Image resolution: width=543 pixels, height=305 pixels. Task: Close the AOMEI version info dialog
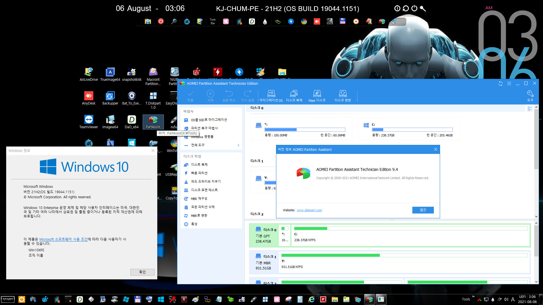coord(436,149)
